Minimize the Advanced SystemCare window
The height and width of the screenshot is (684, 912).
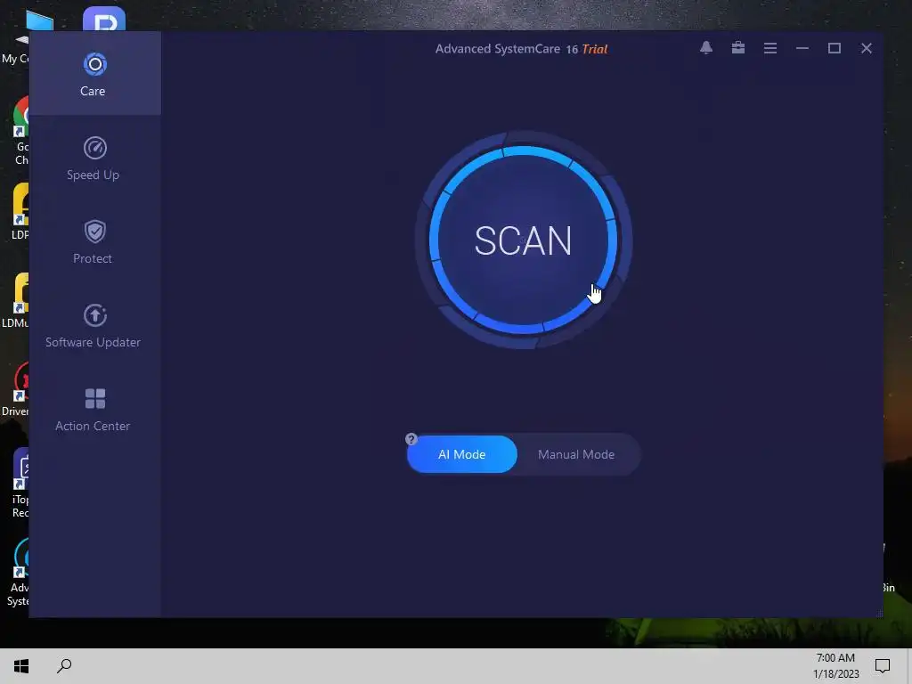802,48
